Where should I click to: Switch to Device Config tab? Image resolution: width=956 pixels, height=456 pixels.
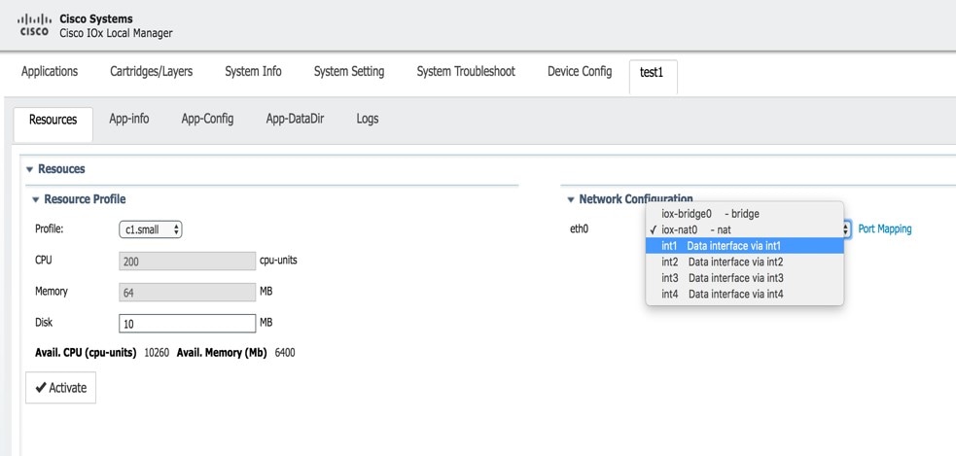pyautogui.click(x=580, y=71)
